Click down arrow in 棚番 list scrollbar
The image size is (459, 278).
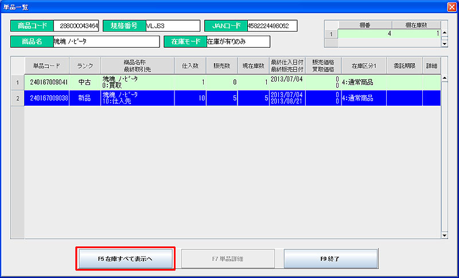point(444,43)
